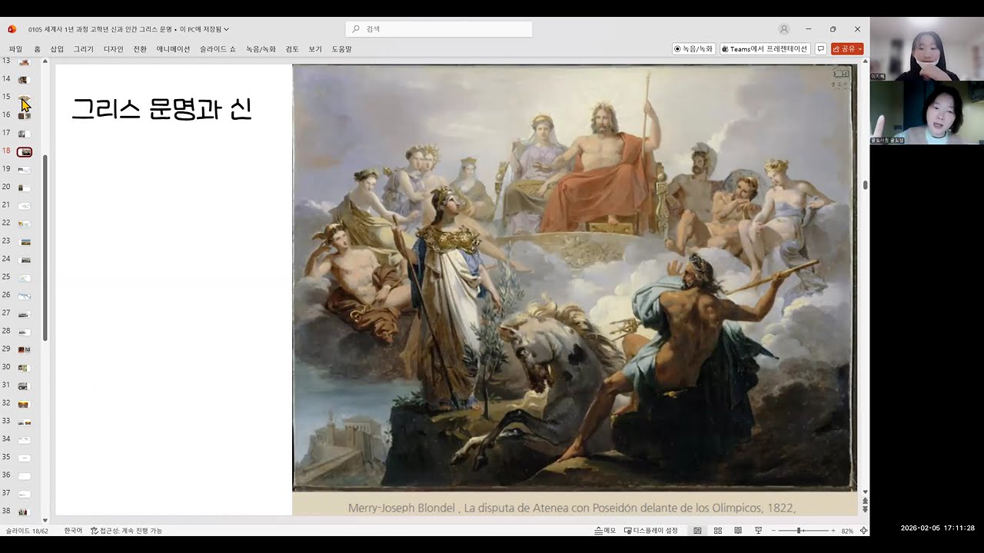Image resolution: width=984 pixels, height=553 pixels.
Task: Go to previous slide via double-up arrow
Action: click(x=865, y=502)
